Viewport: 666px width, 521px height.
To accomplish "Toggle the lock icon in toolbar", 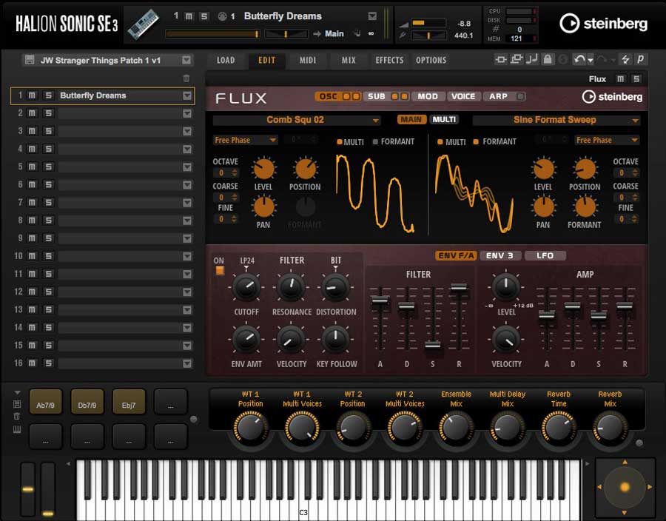I will pos(548,59).
